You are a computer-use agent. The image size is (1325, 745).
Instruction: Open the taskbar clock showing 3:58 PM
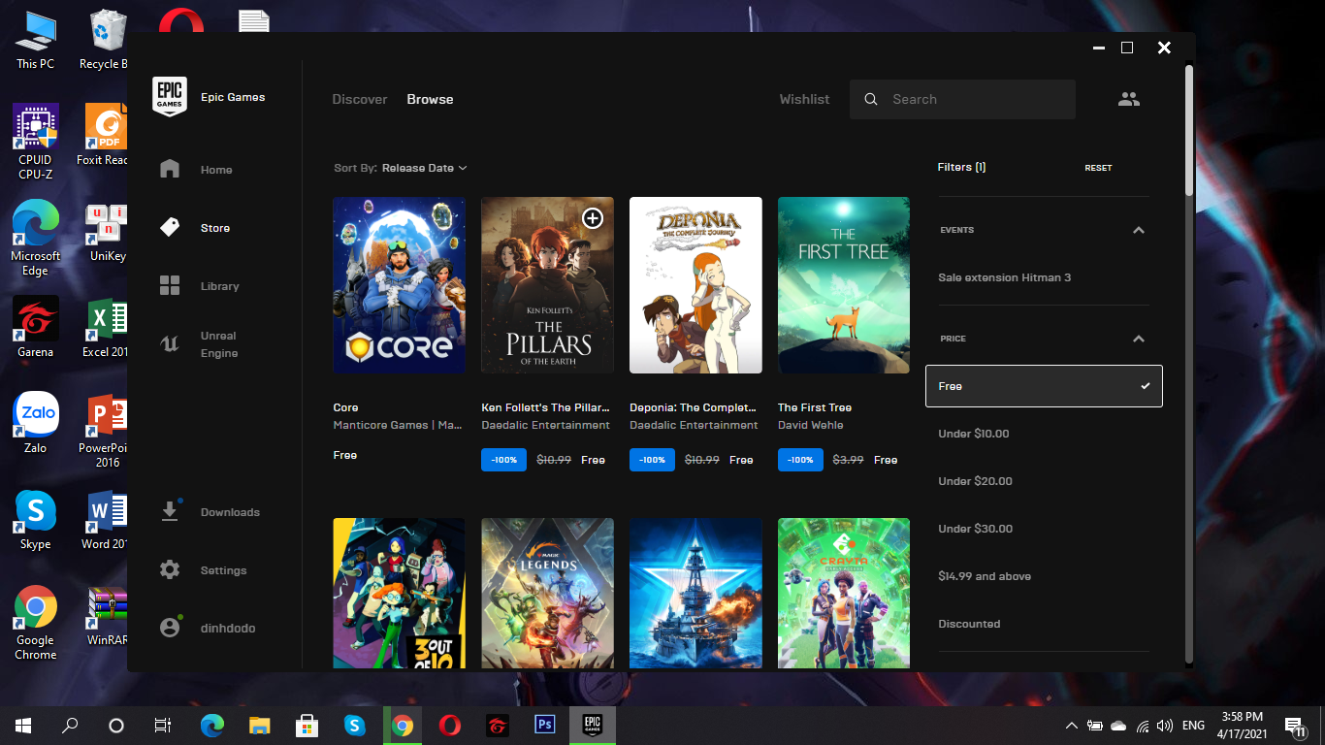(x=1243, y=725)
